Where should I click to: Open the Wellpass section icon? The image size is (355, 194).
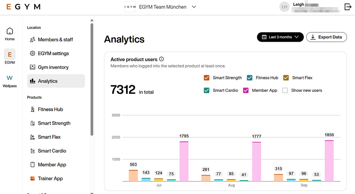pos(10,78)
